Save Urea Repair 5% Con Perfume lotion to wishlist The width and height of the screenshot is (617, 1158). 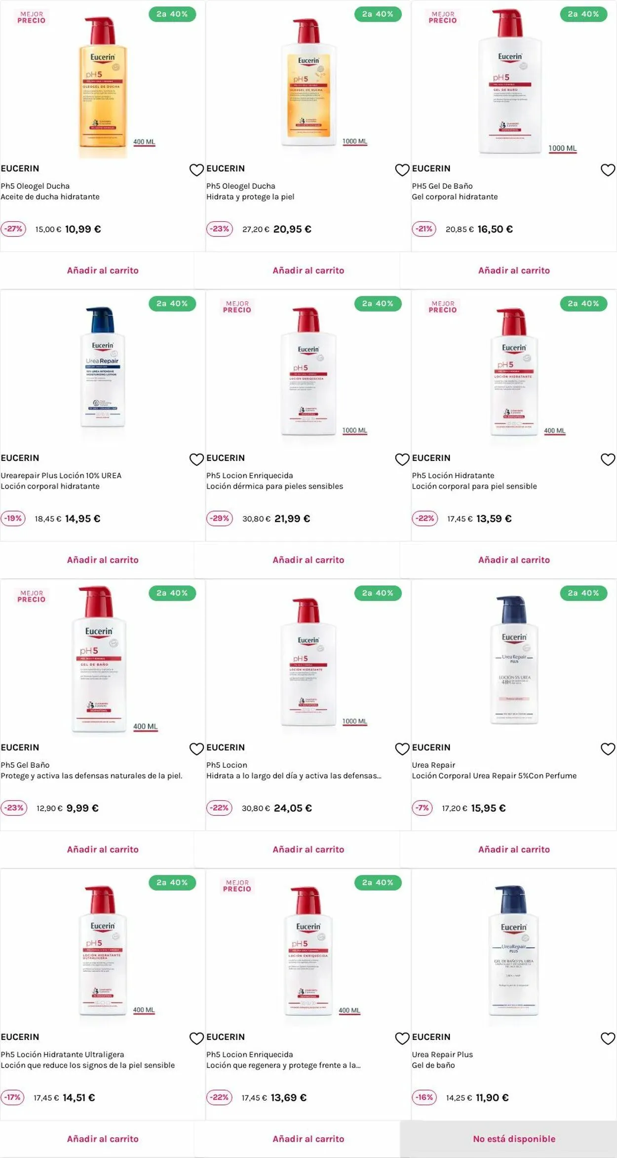(x=608, y=749)
